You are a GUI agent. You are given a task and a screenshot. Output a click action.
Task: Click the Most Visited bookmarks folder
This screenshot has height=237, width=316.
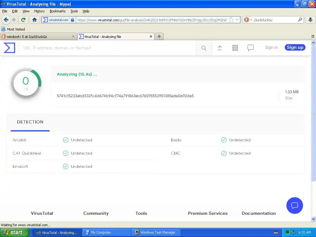(x=13, y=29)
